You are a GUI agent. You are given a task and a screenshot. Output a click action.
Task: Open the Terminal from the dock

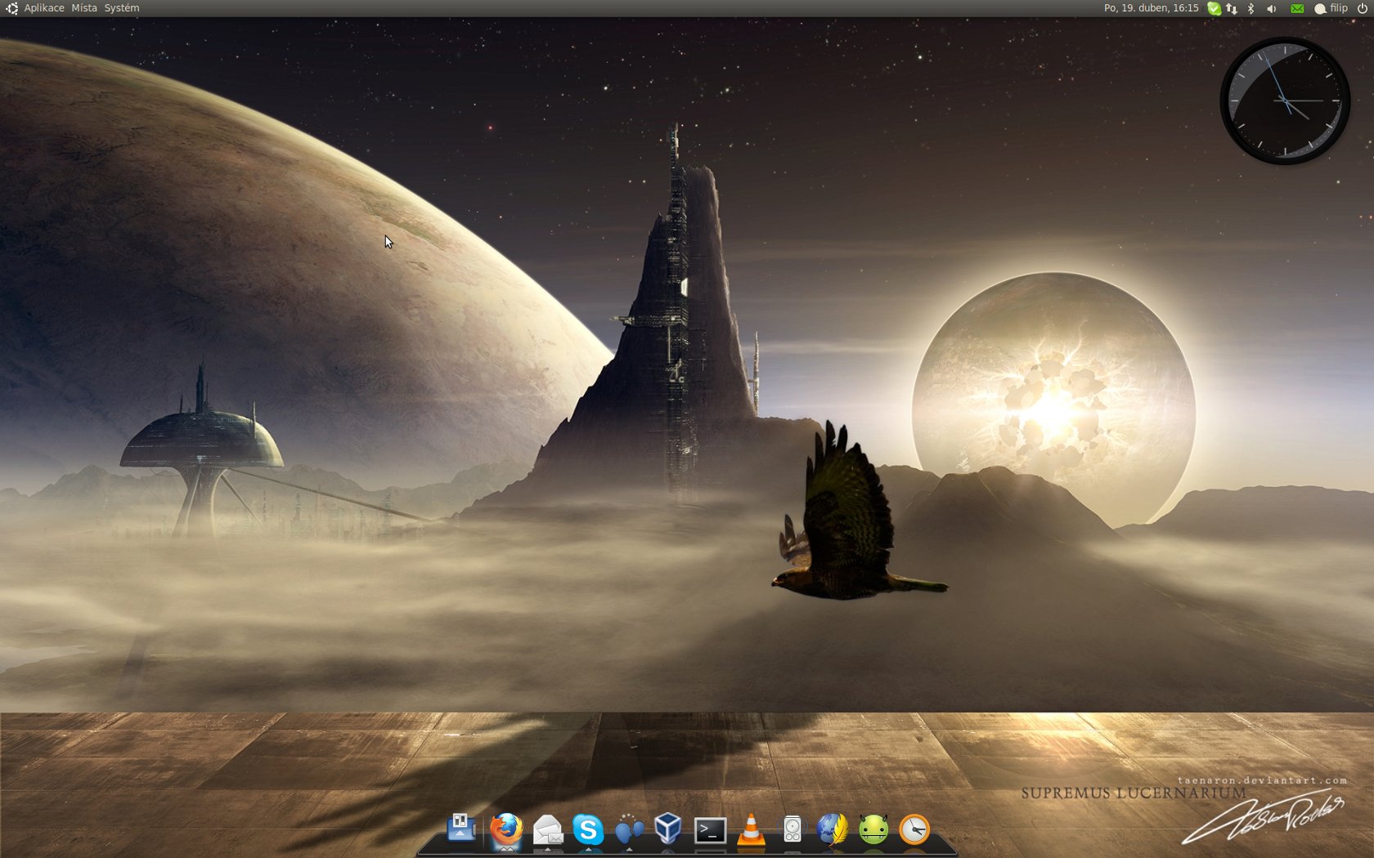coord(710,830)
